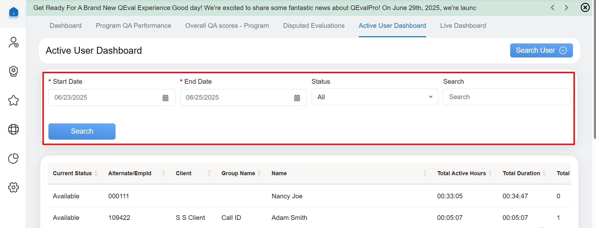Switch to Live Dashboard tab

[463, 26]
